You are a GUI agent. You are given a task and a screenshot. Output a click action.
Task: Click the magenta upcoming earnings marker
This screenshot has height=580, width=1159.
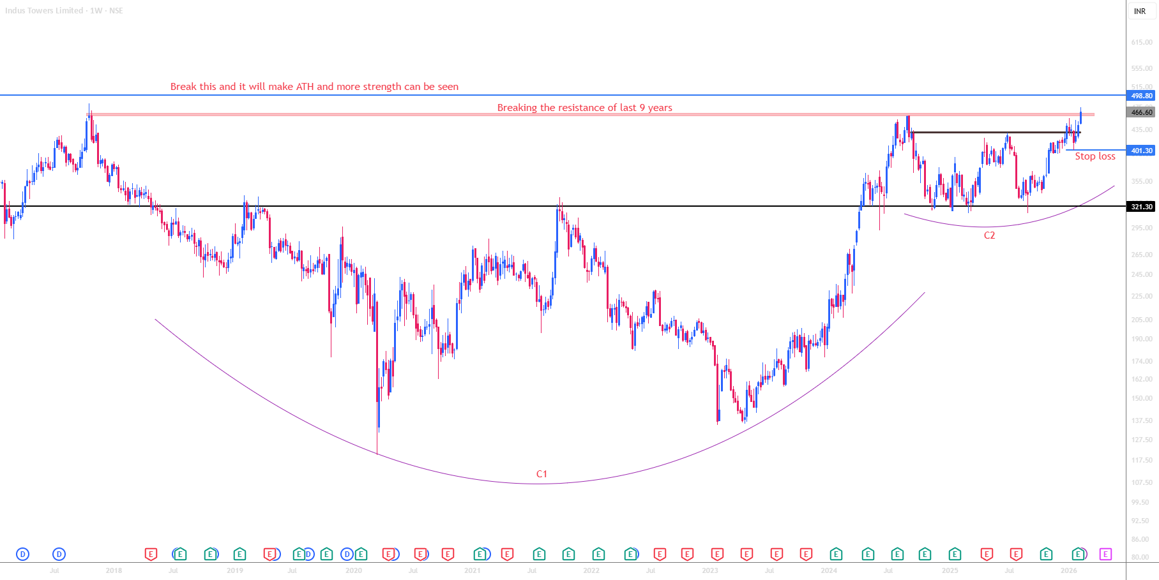coord(1105,554)
